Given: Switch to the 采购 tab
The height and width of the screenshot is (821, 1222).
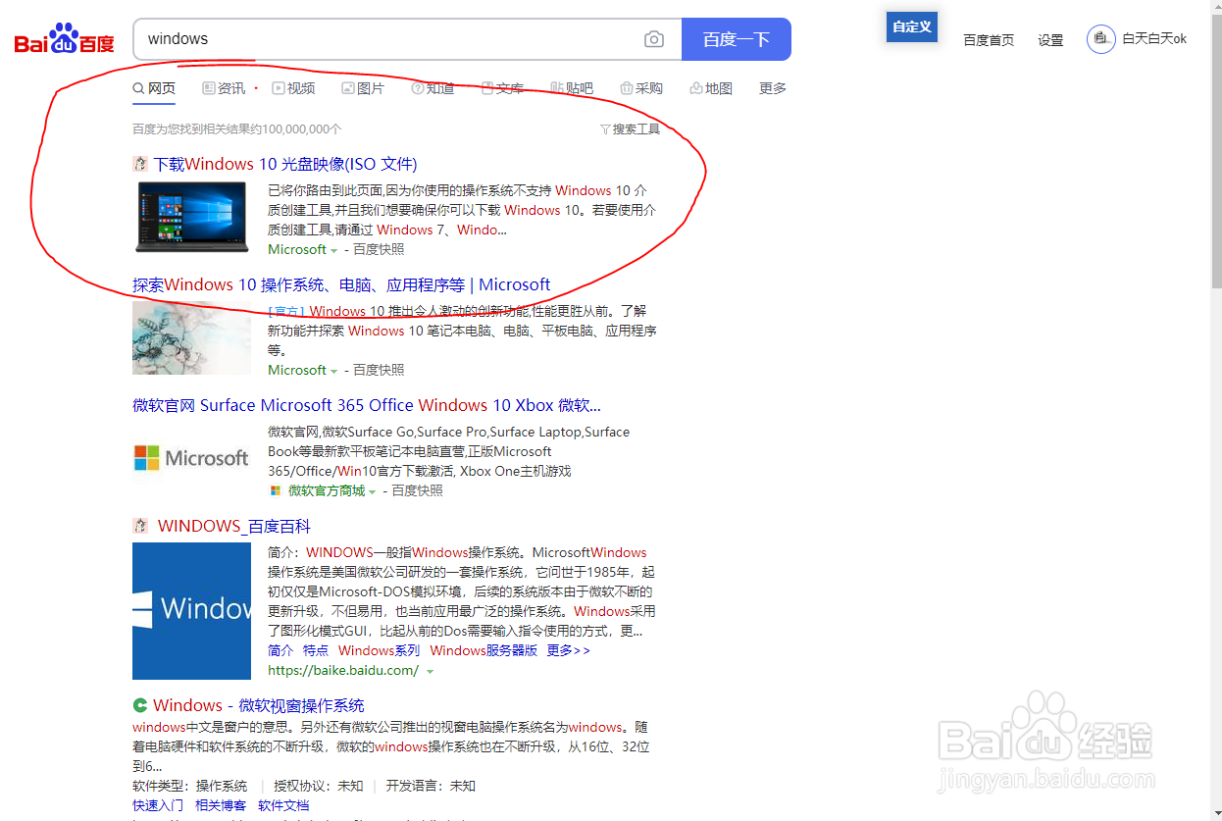Looking at the screenshot, I should click(x=641, y=88).
